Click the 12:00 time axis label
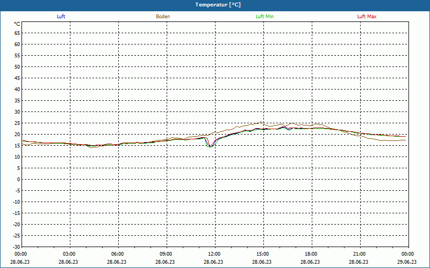 [x=214, y=254]
